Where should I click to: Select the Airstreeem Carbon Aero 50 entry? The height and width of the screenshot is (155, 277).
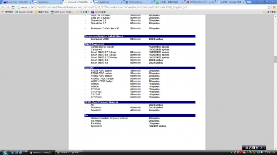pyautogui.click(x=105, y=28)
